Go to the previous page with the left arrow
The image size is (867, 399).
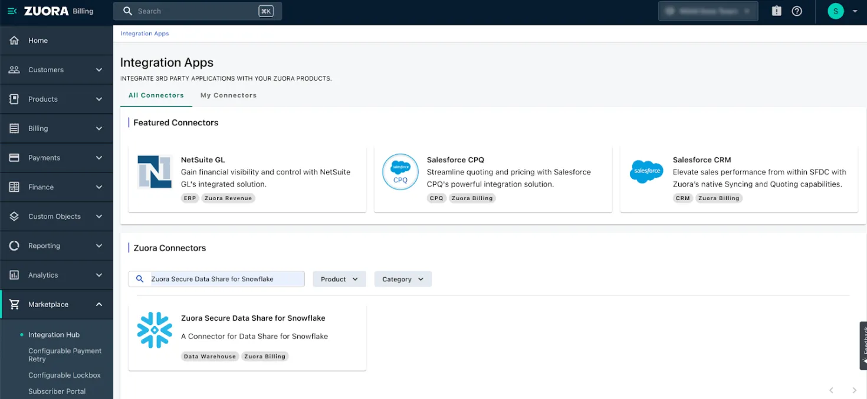tap(832, 390)
